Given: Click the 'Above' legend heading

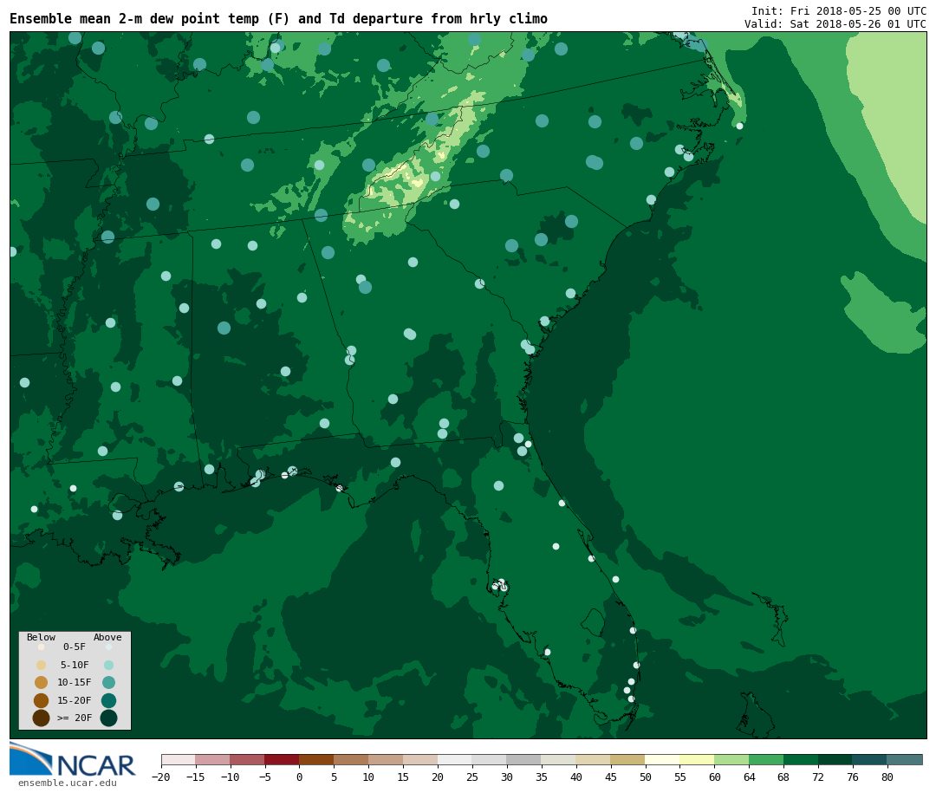Looking at the screenshot, I should tap(107, 637).
